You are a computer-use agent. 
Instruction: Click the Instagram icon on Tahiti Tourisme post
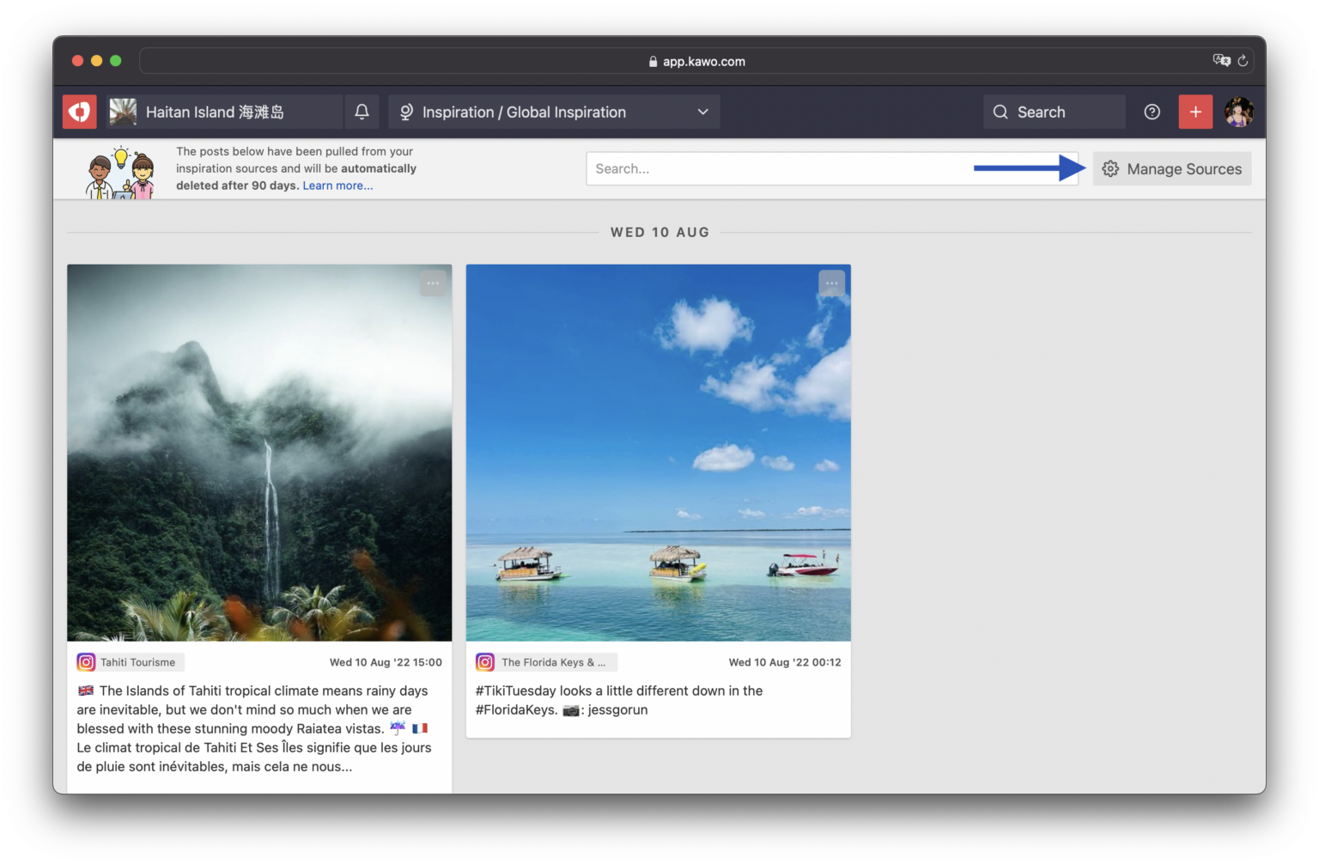point(86,662)
